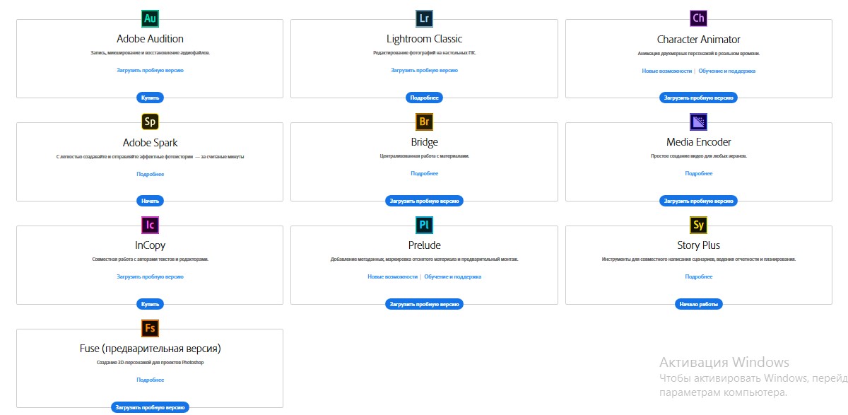Click the Fuse description about 3D-персонажей
This screenshot has height=415, width=848.
(x=150, y=363)
